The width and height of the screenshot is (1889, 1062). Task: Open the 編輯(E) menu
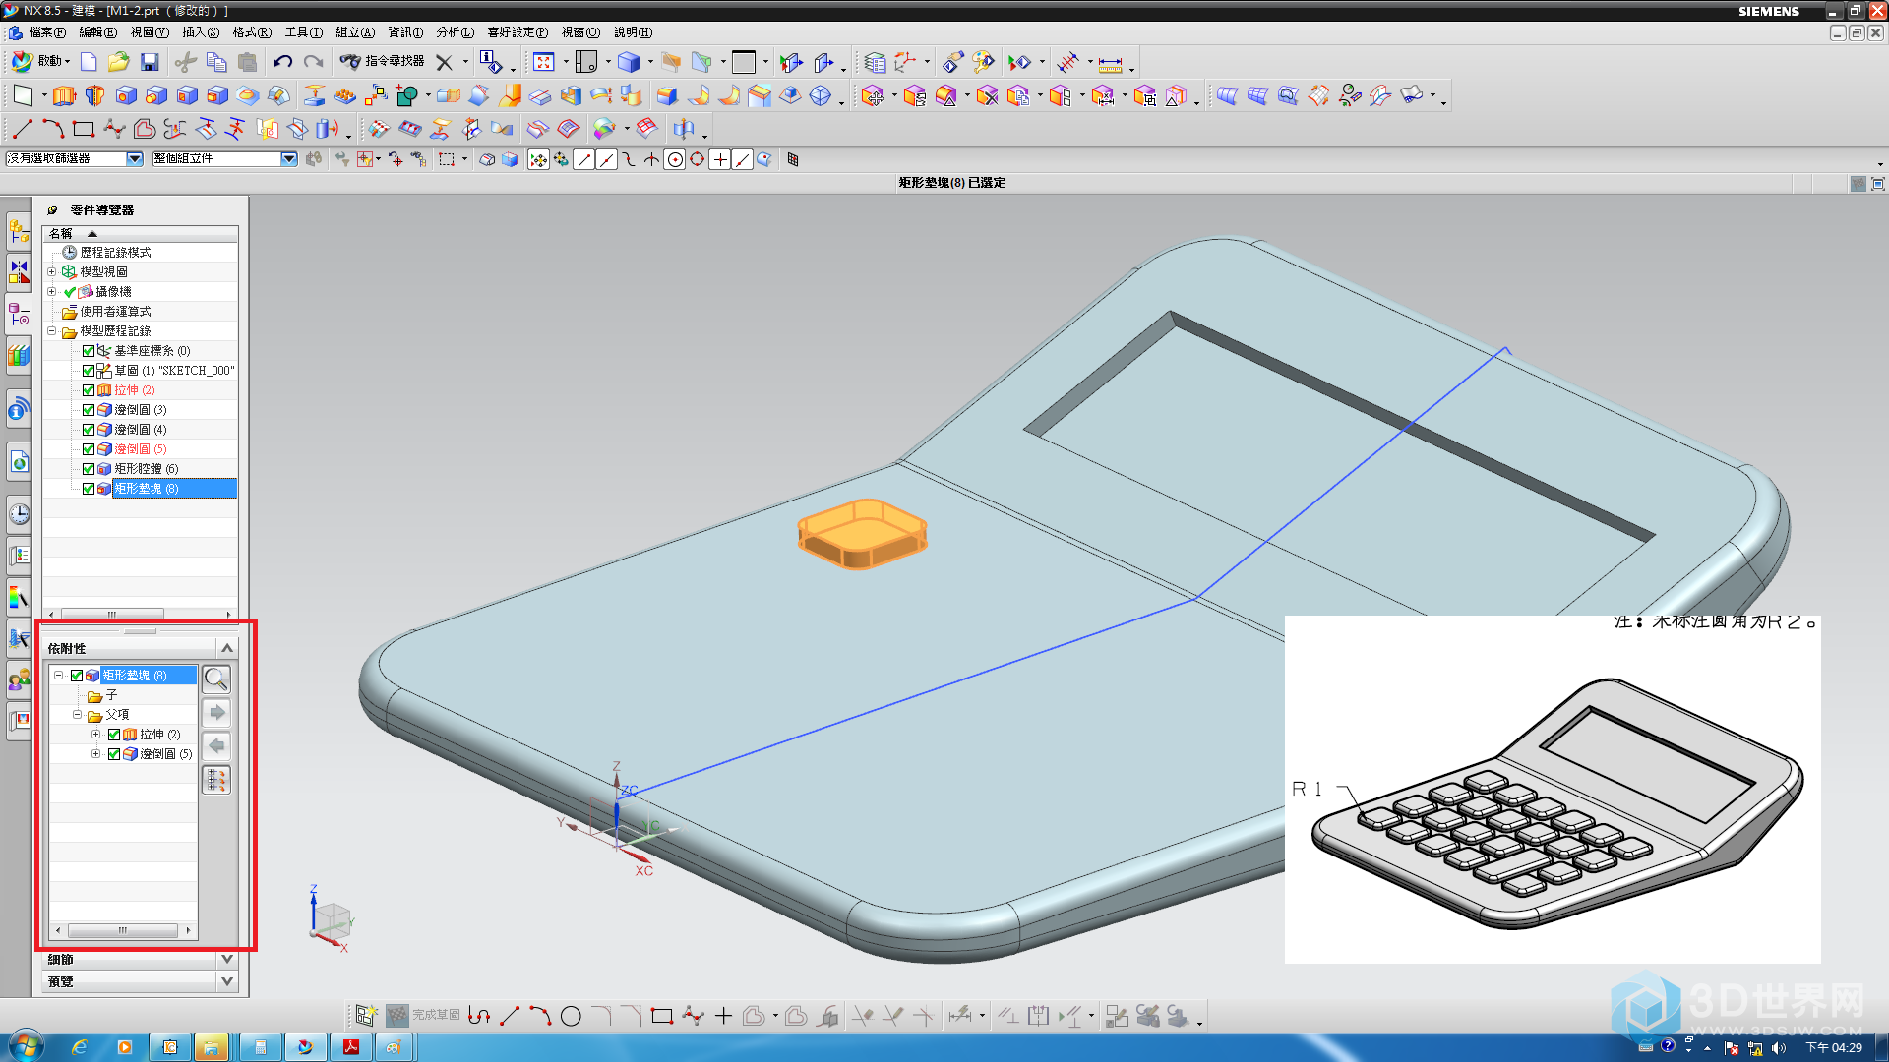(x=97, y=32)
